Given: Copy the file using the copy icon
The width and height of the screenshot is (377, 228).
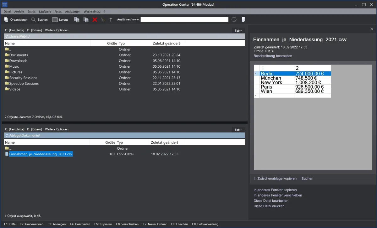Looking at the screenshot, I should (x=77, y=19).
